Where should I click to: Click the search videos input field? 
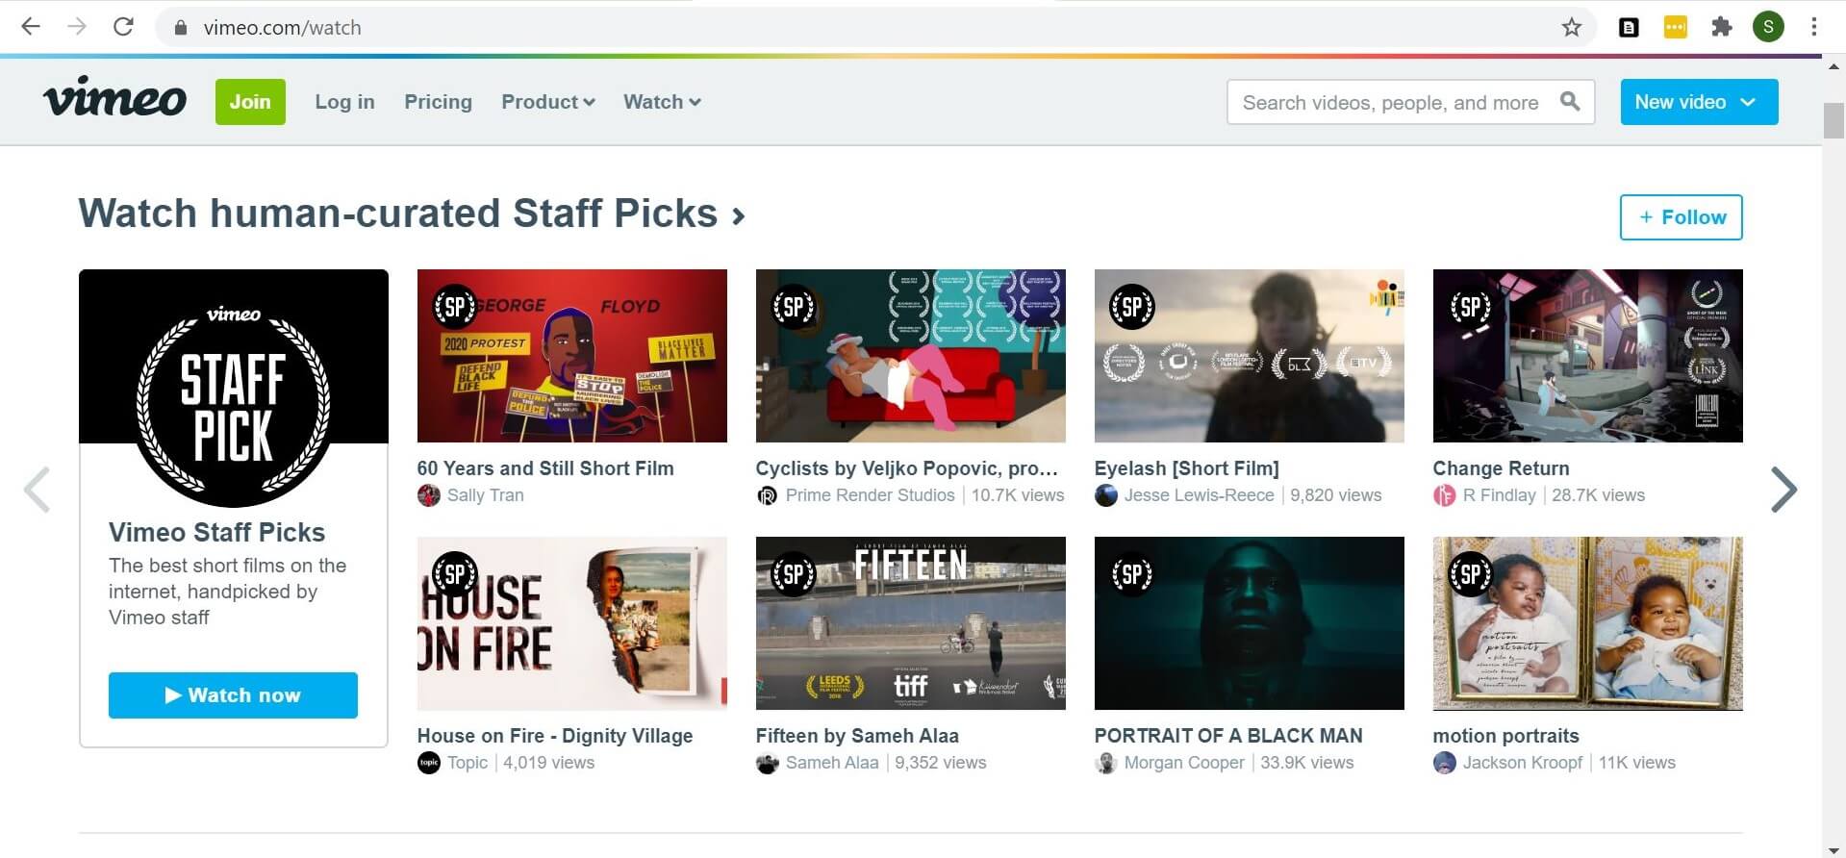tap(1389, 102)
